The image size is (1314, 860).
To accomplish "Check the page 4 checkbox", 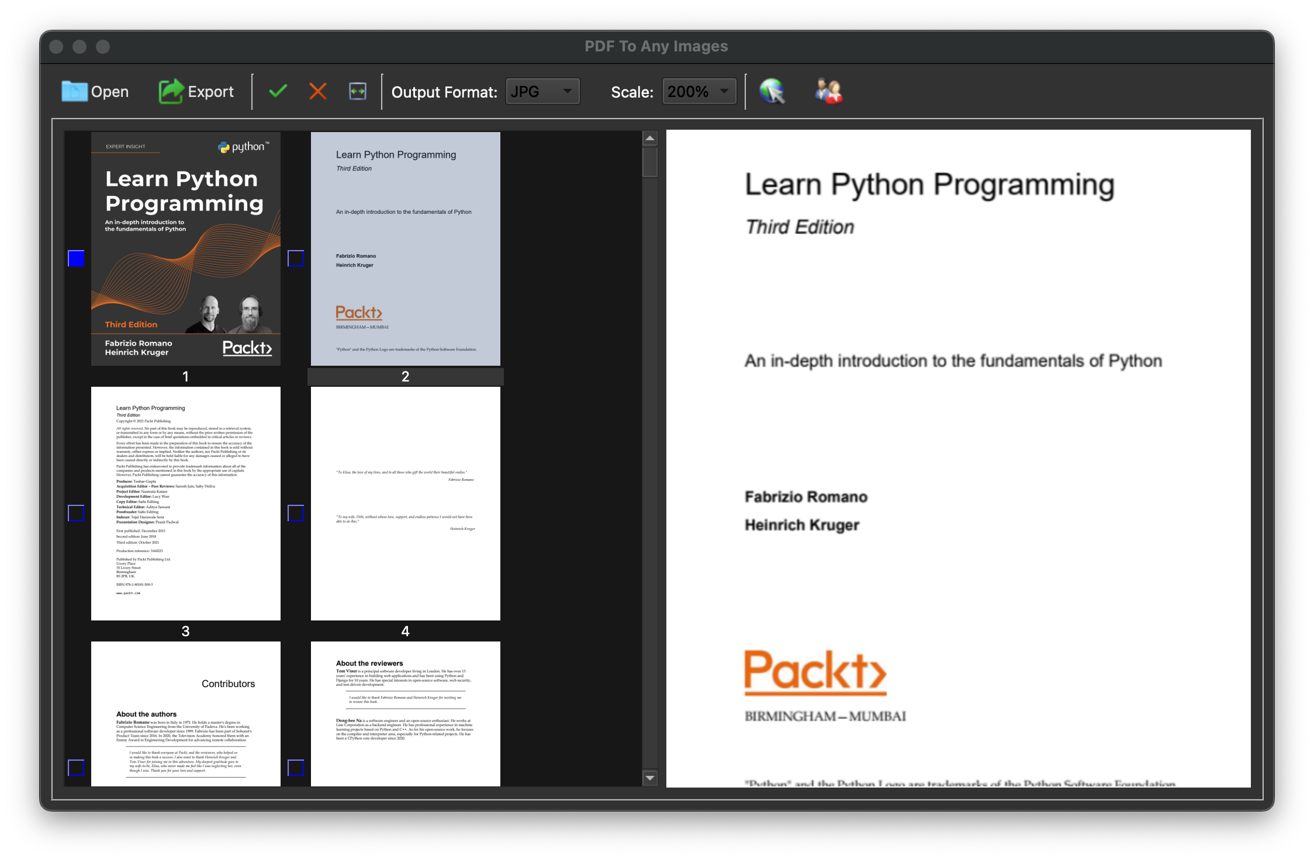I will pos(296,513).
